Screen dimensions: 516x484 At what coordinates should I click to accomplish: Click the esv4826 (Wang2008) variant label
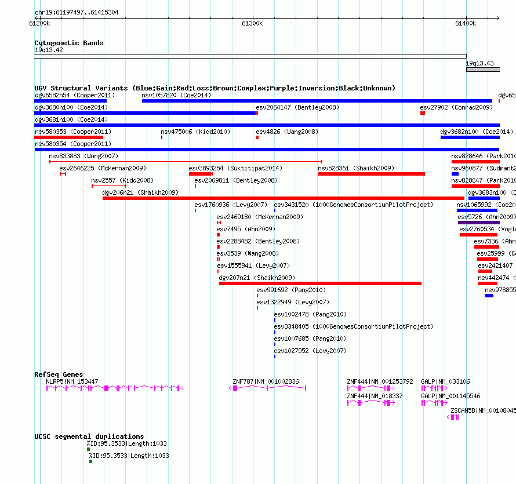[287, 132]
